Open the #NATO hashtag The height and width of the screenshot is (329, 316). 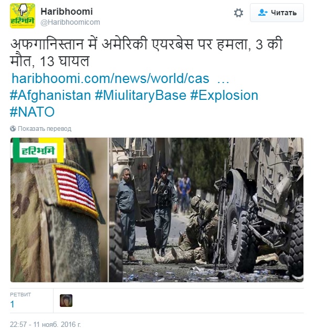[x=32, y=112]
